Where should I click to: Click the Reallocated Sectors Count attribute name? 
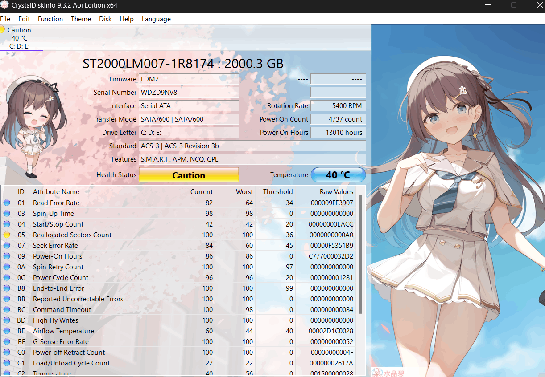(x=72, y=235)
